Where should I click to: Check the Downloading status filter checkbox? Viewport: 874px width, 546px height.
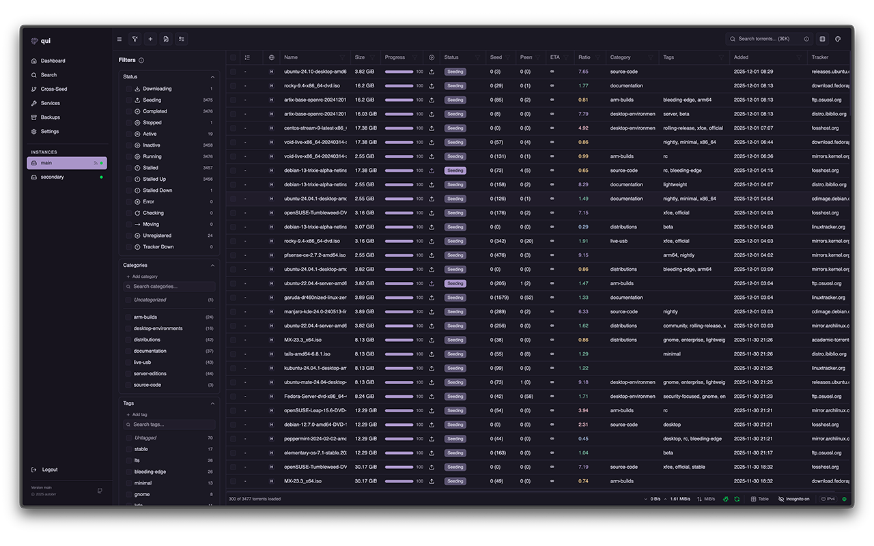click(128, 89)
